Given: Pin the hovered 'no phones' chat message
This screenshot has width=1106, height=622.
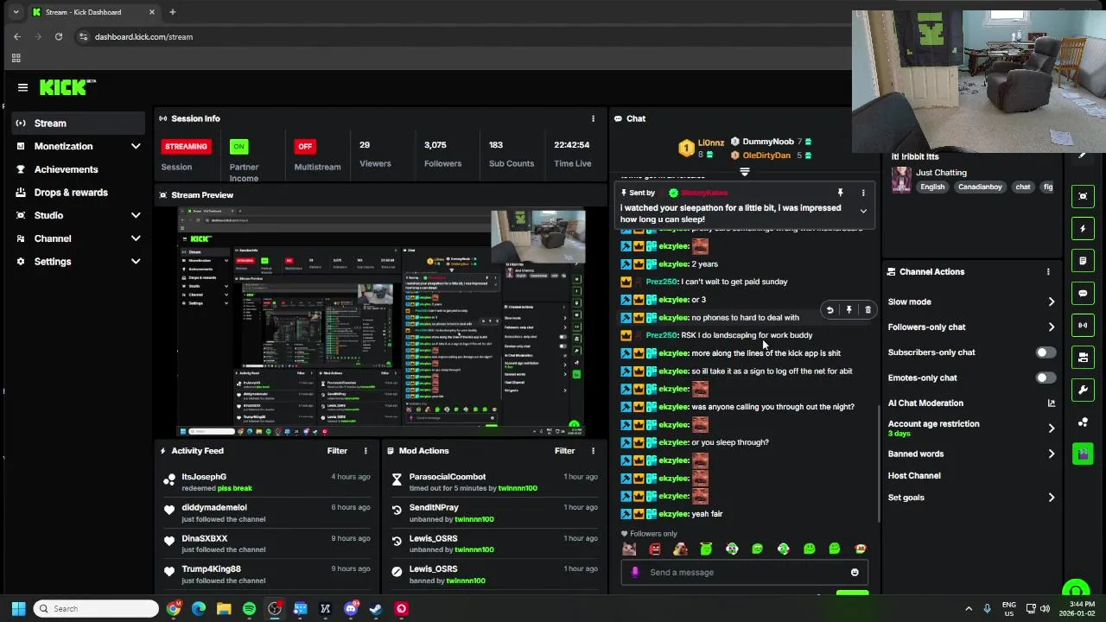Looking at the screenshot, I should pyautogui.click(x=849, y=310).
